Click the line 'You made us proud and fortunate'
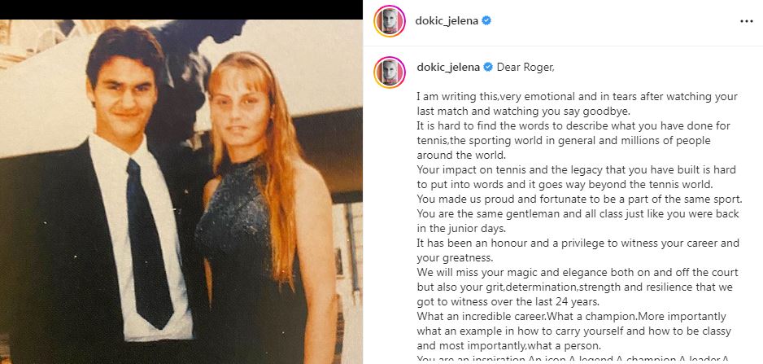Screen dimensions: 763x364 point(579,200)
